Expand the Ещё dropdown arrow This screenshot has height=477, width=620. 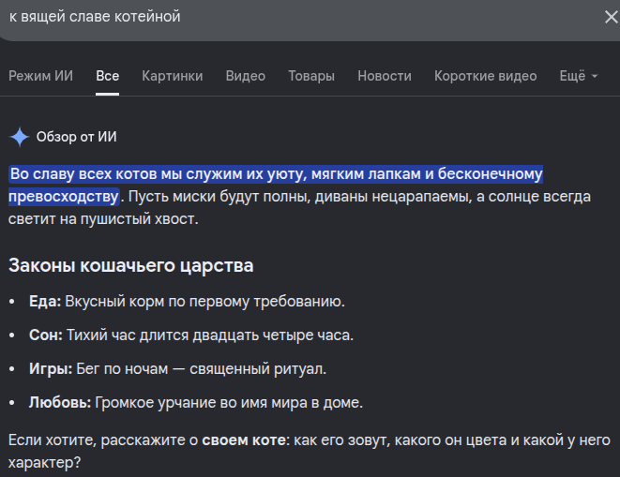click(x=595, y=76)
